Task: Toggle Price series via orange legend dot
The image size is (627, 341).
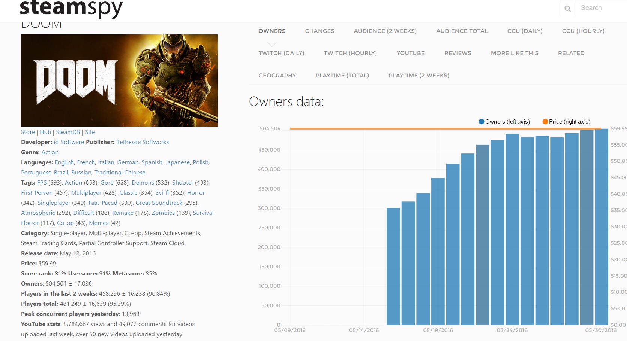Action: [545, 122]
